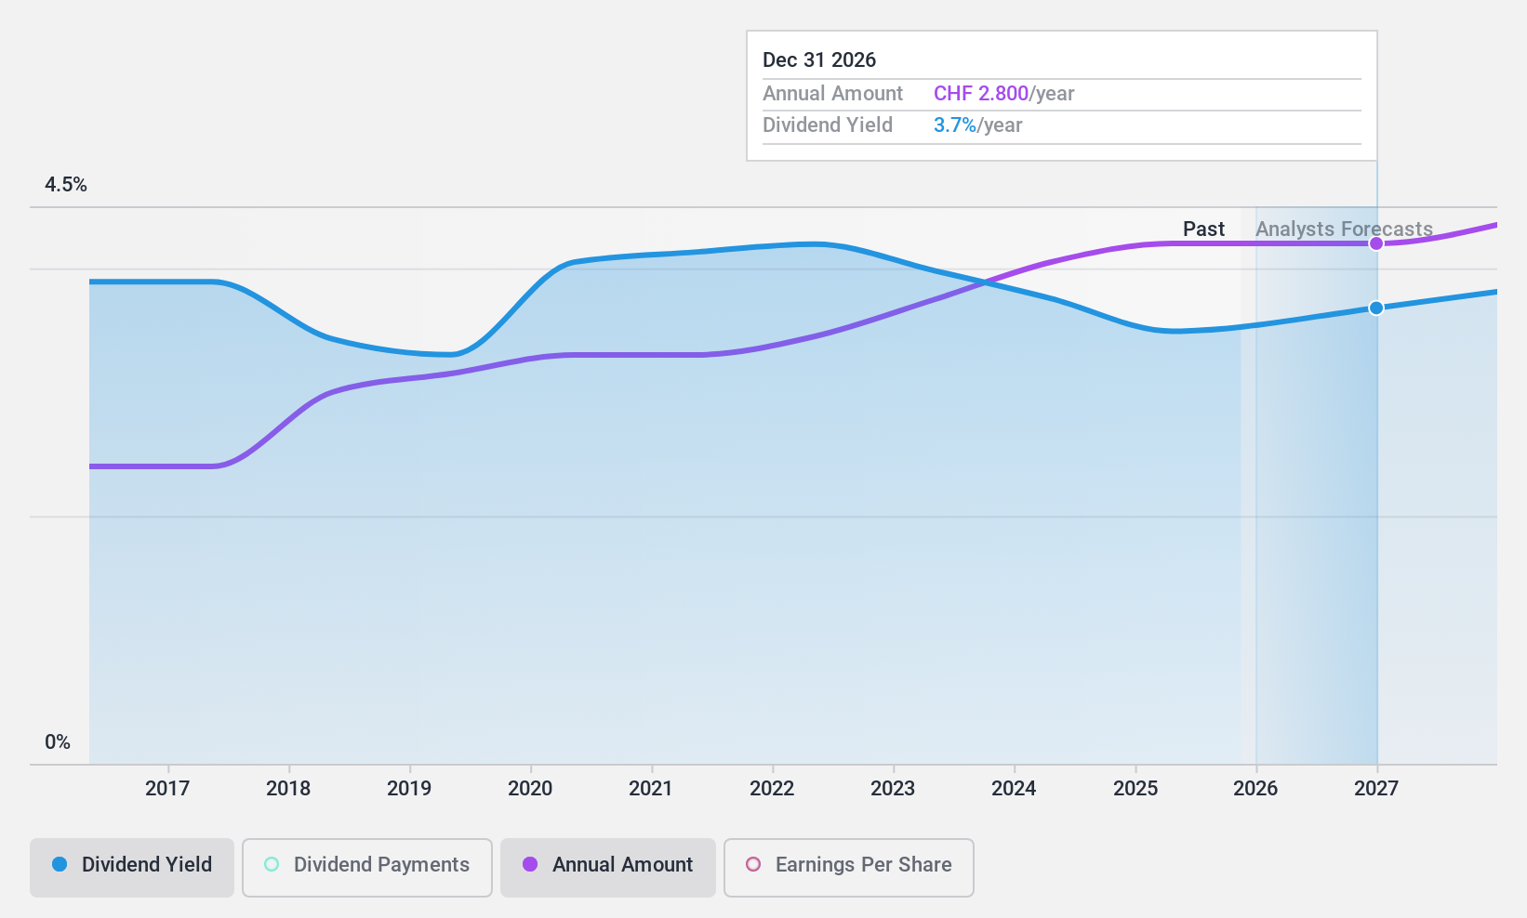The height and width of the screenshot is (918, 1527).
Task: Click the Dec 31 2026 tooltip header
Action: click(819, 59)
